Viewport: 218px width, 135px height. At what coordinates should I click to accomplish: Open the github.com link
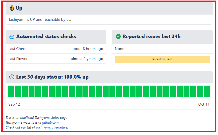(50, 123)
